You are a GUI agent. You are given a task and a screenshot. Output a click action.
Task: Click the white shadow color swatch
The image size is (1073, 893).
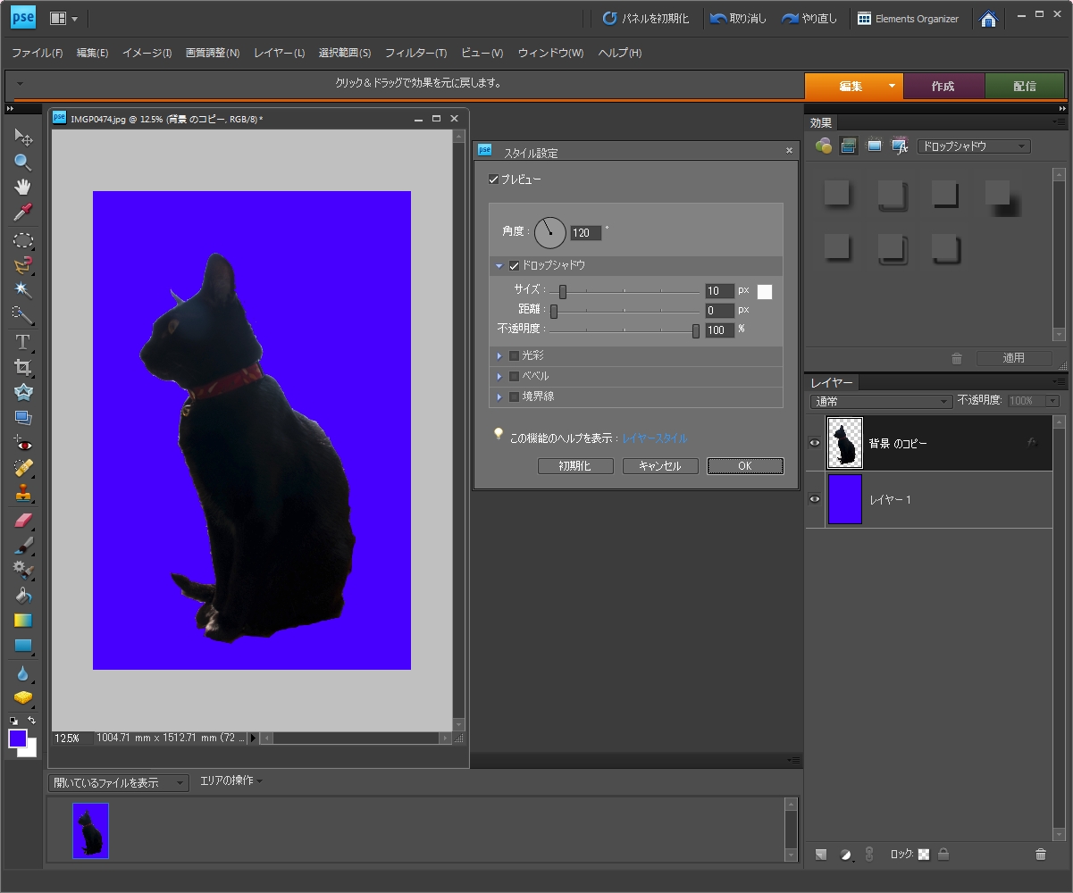tap(765, 291)
